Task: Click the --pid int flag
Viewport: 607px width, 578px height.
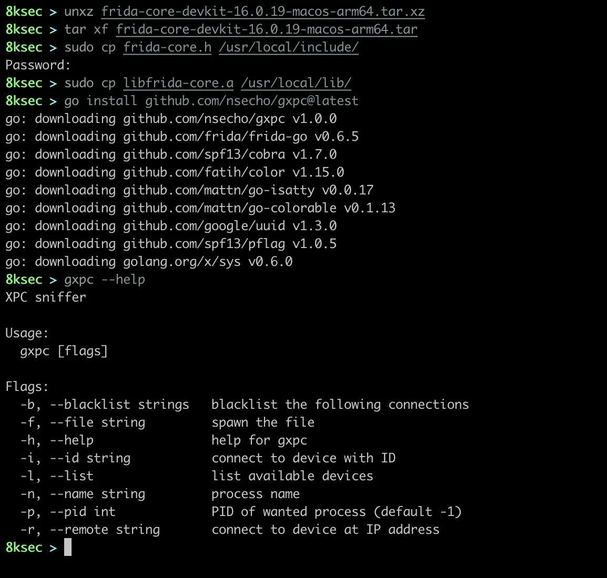Action: [x=83, y=512]
